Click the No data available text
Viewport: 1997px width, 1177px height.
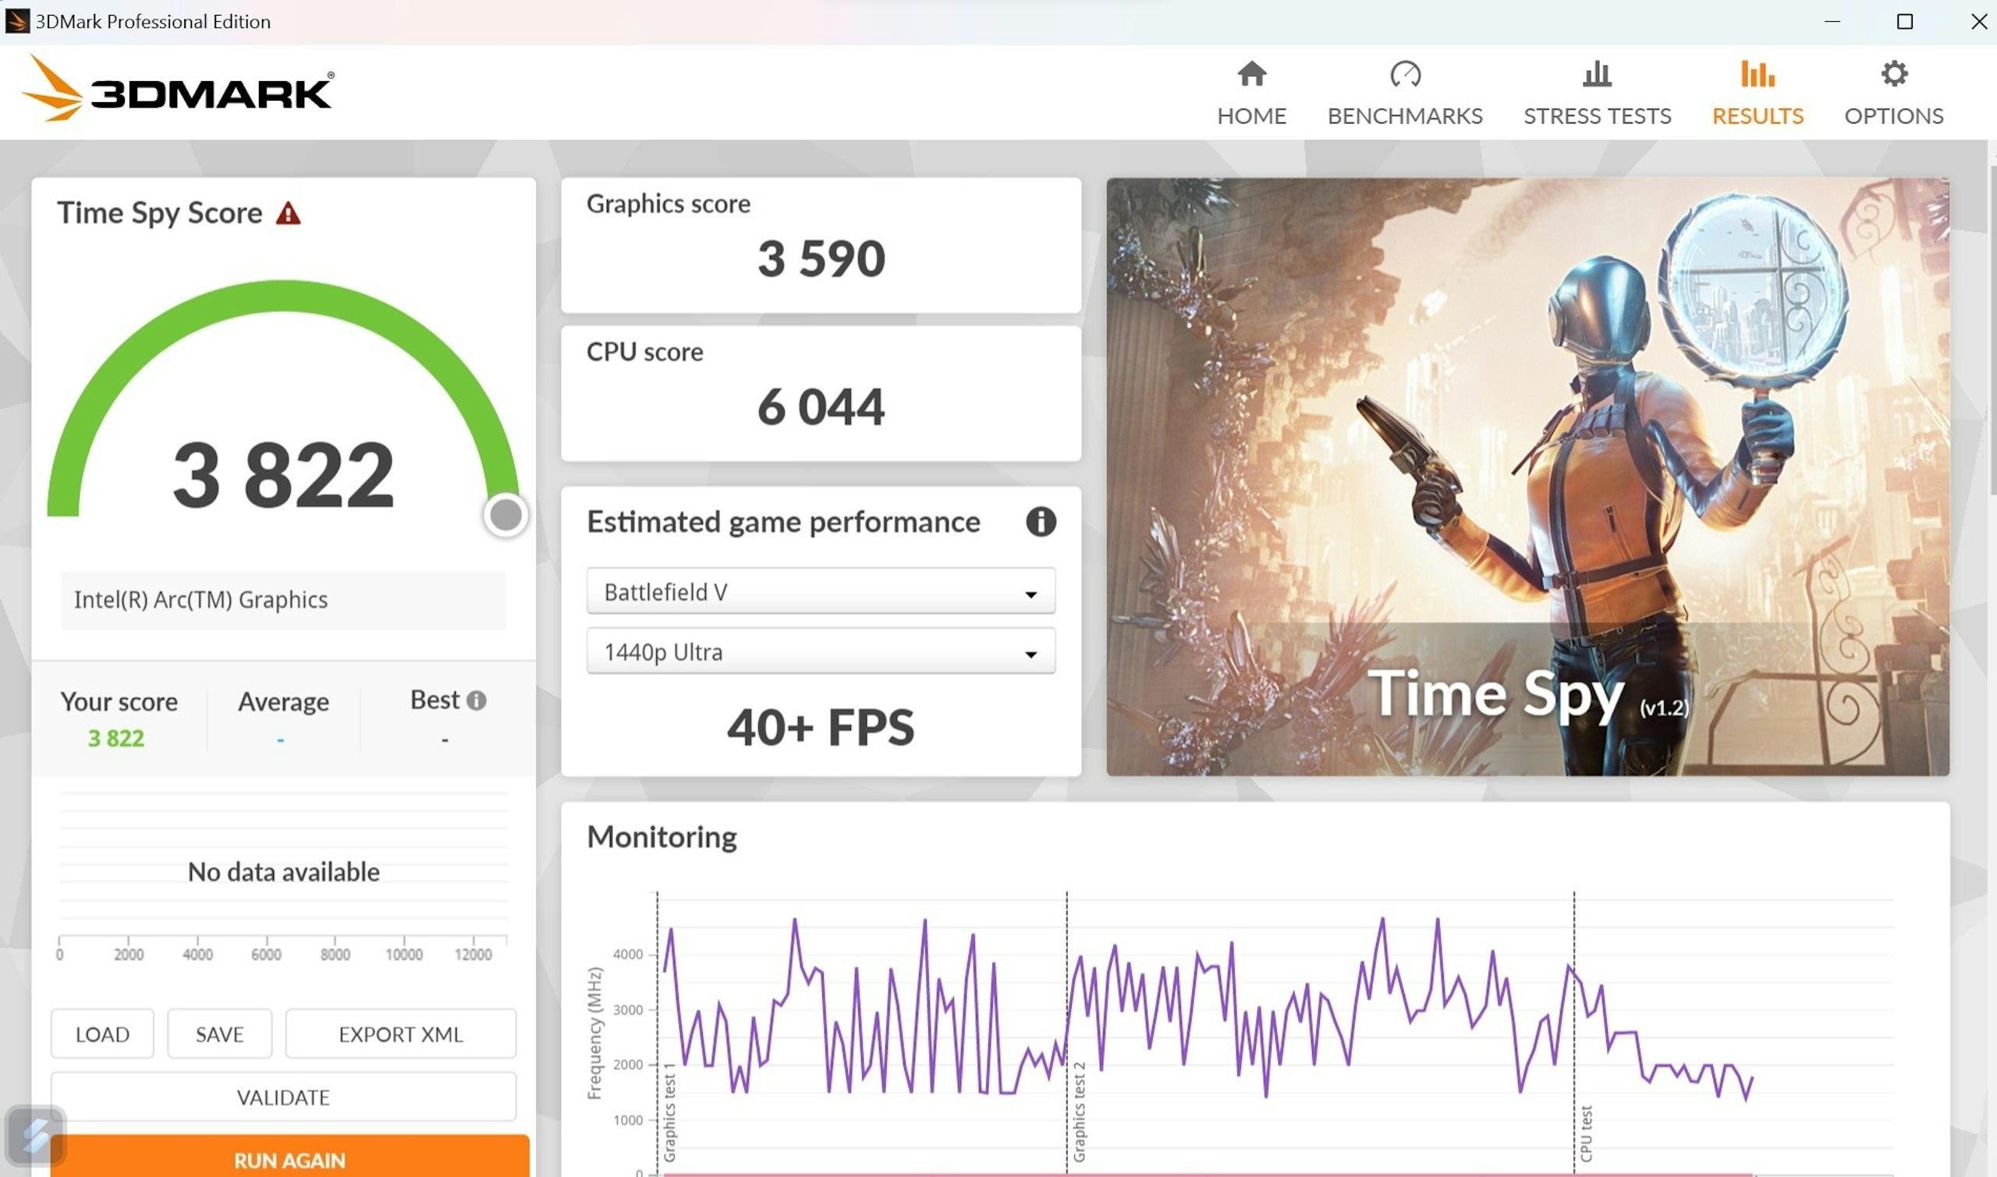(283, 872)
